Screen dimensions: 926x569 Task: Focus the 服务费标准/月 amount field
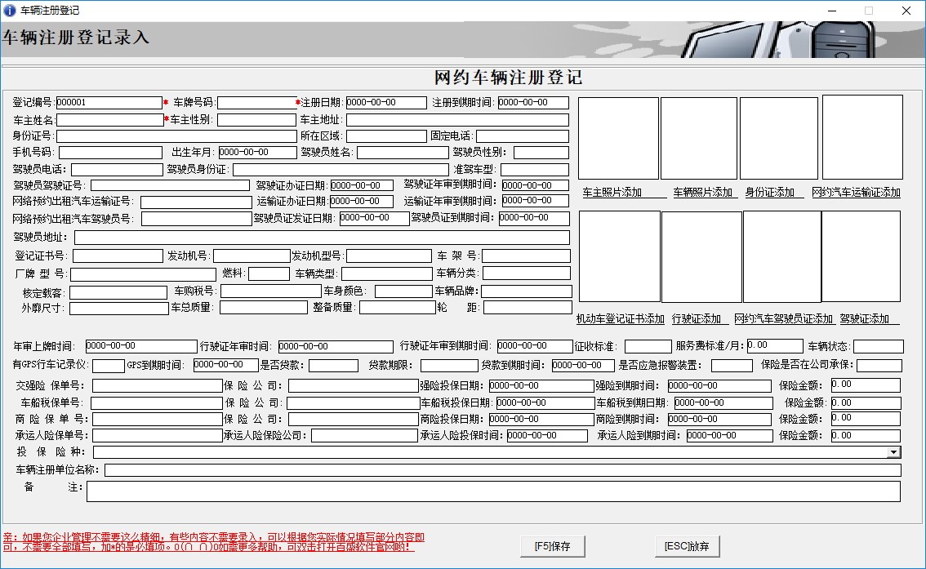775,346
